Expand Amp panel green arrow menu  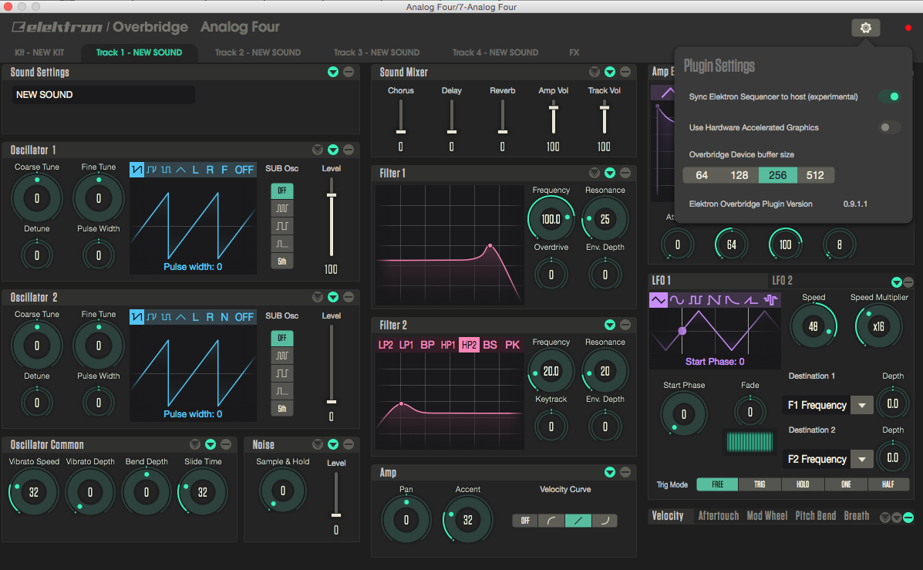tap(610, 472)
